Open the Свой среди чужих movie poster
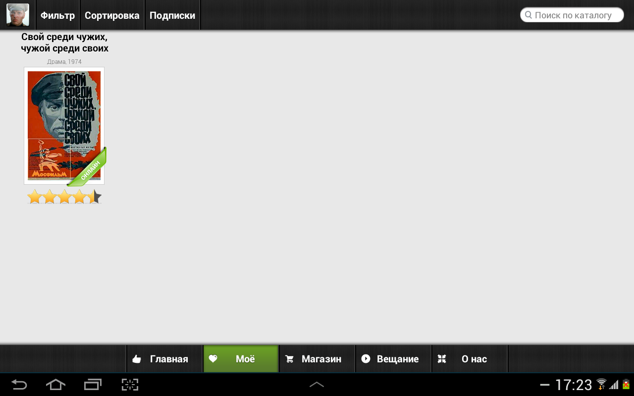 (x=64, y=126)
